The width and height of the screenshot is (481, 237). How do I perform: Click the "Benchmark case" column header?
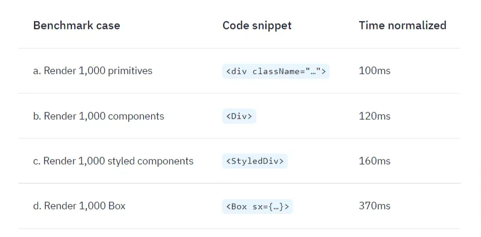pos(77,25)
